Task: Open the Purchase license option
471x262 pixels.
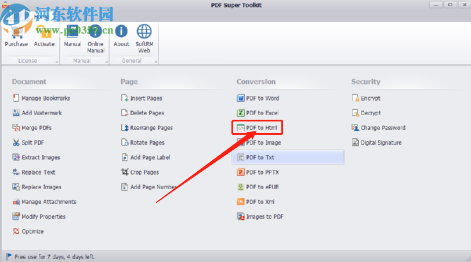Action: [x=16, y=36]
